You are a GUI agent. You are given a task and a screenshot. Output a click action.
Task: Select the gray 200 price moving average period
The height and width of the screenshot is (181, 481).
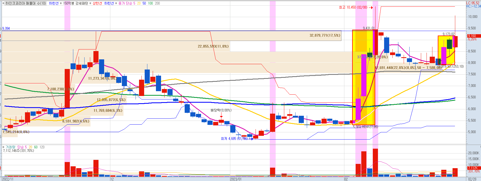pos(157,3)
